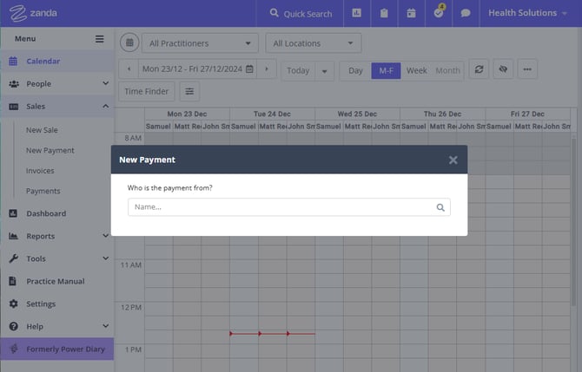The width and height of the screenshot is (582, 372).
Task: Switch to Day view
Action: click(355, 70)
